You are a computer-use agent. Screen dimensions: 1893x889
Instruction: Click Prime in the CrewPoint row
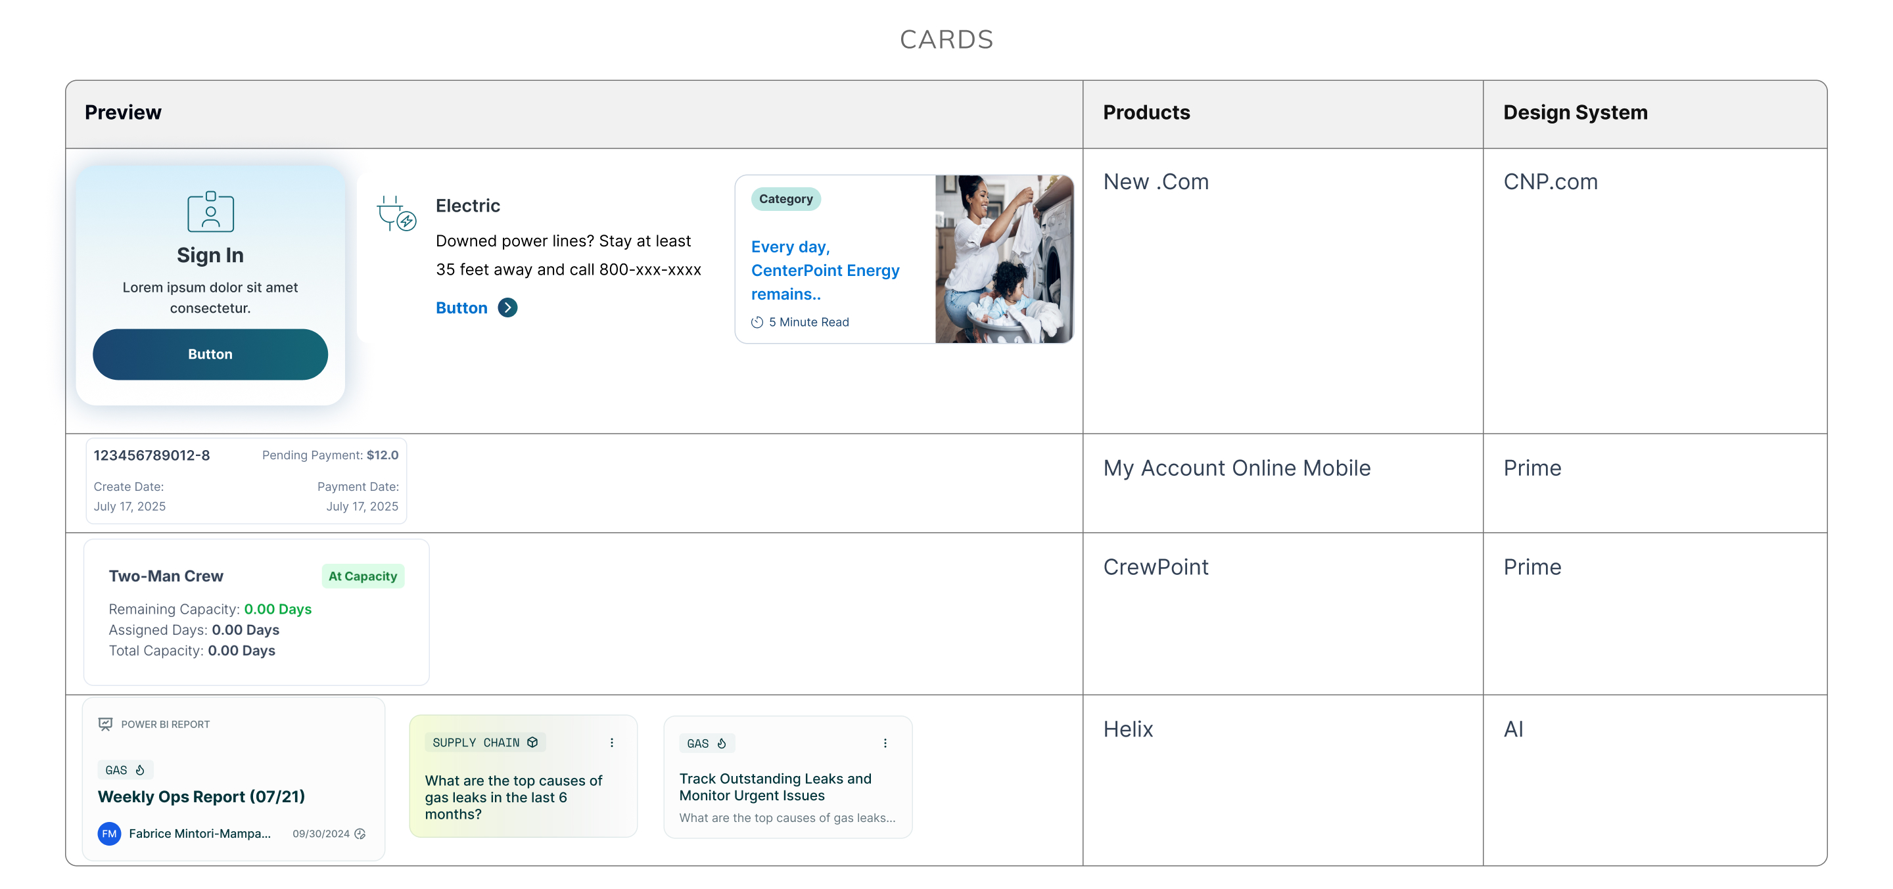tap(1532, 567)
